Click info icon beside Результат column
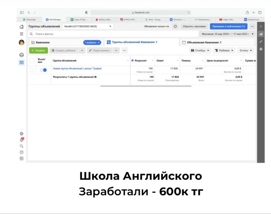The width and height of the screenshot is (271, 214). point(132,61)
